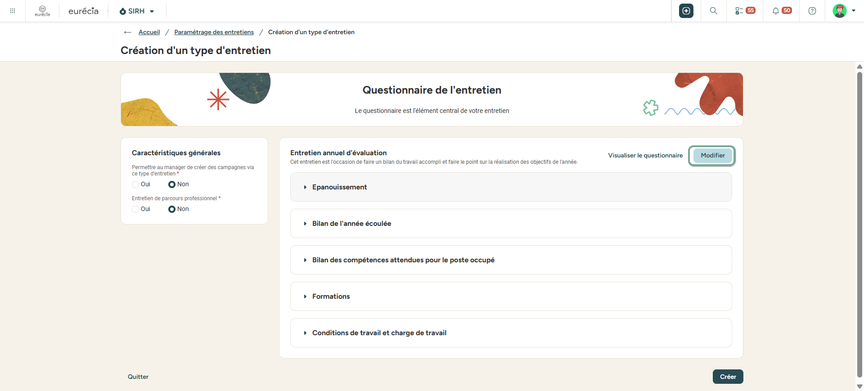The height and width of the screenshot is (391, 864).
Task: Select Non for manager campaign creation
Action: [172, 184]
